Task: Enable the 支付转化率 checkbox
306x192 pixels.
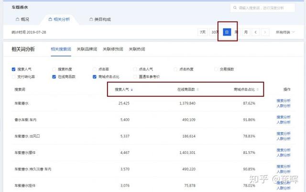Action: tap(13, 77)
